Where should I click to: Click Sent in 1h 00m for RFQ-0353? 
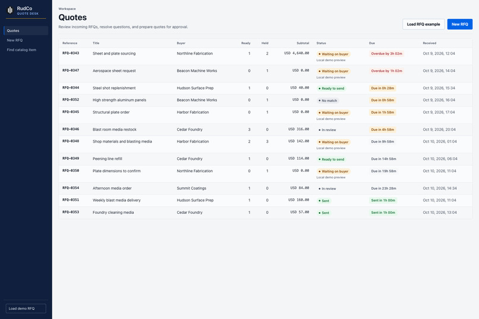pyautogui.click(x=383, y=213)
